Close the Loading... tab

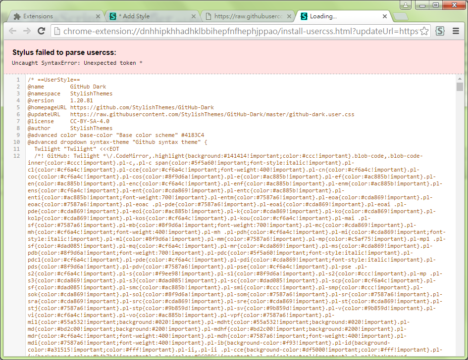click(x=385, y=16)
